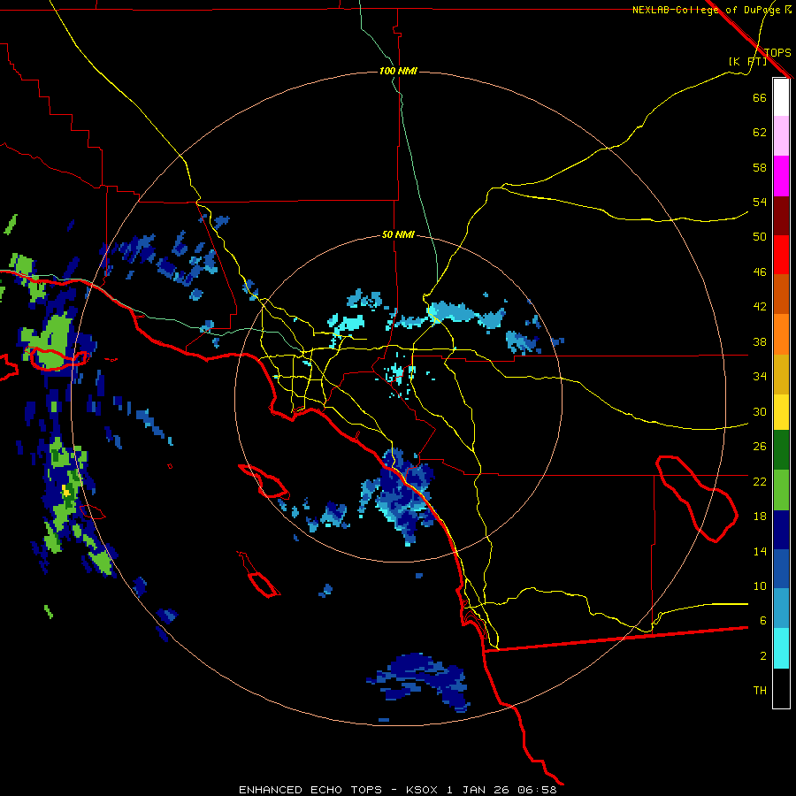Click the 62 legend value

760,133
